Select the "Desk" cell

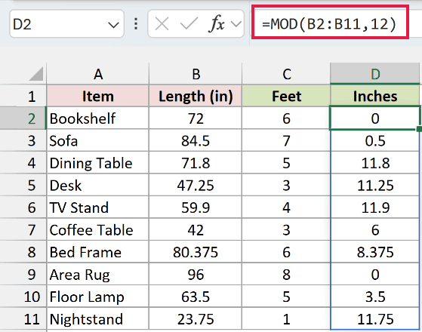(97, 186)
